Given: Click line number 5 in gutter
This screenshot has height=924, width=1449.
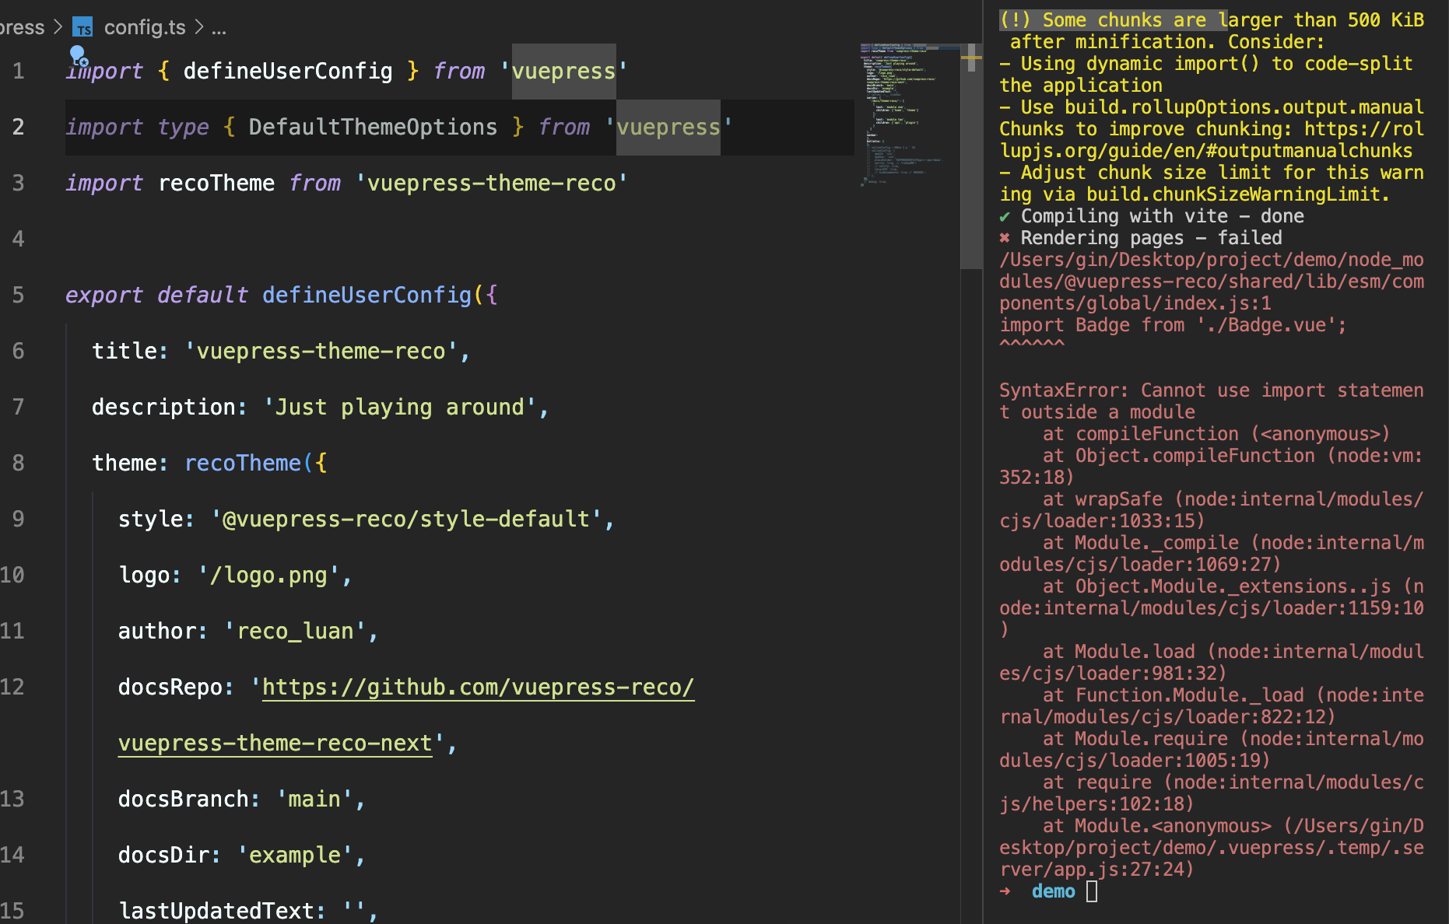Looking at the screenshot, I should [18, 296].
